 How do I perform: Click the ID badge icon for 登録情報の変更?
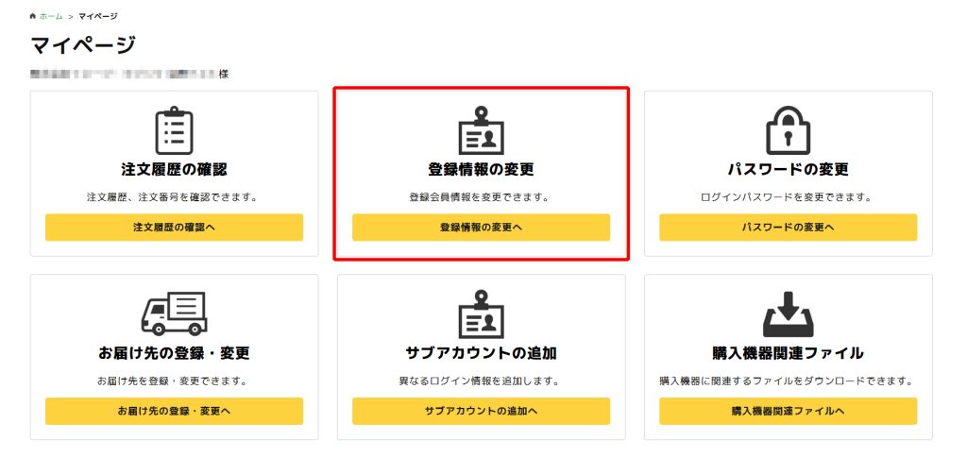tap(481, 130)
